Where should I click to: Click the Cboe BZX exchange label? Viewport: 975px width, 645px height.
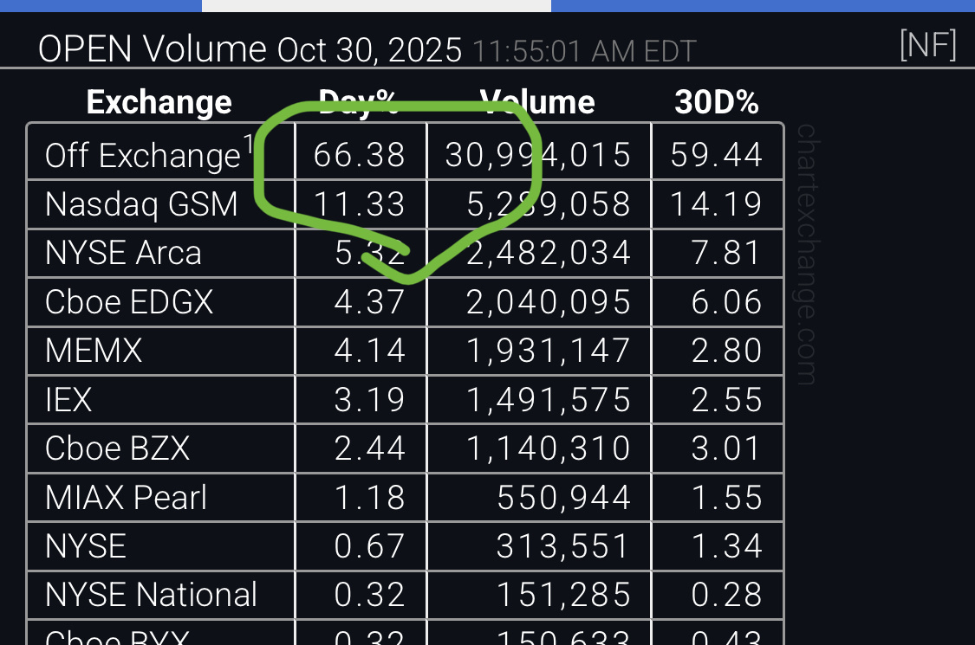pyautogui.click(x=117, y=448)
